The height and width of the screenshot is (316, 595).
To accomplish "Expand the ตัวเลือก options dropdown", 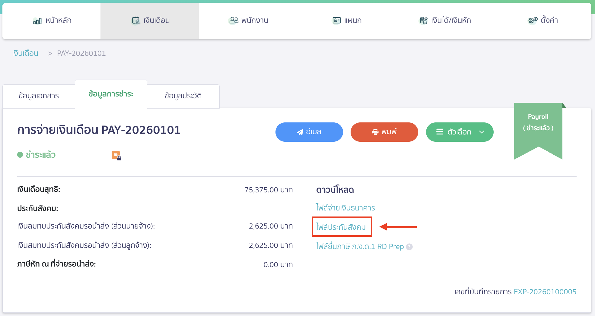I will coord(481,132).
